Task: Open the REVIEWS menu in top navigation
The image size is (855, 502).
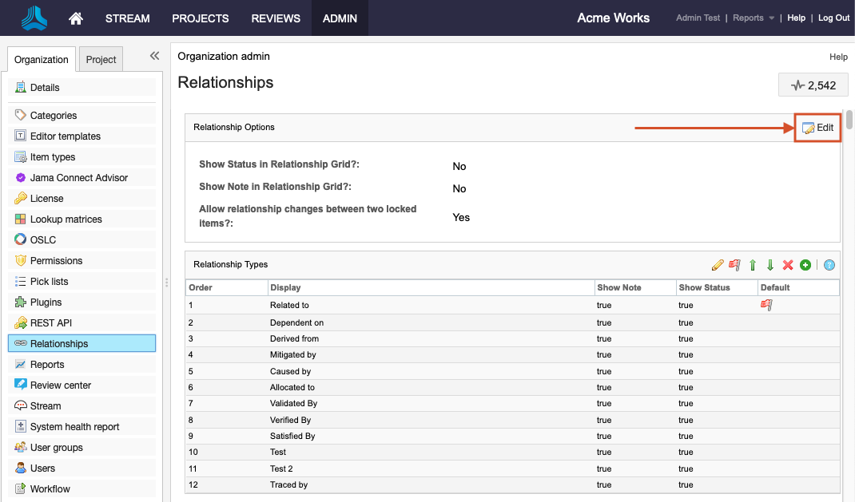Action: pyautogui.click(x=276, y=18)
